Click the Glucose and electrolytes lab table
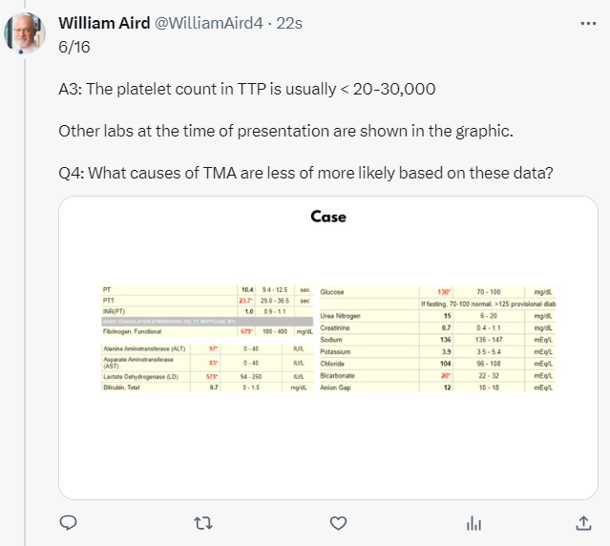 coord(437,339)
